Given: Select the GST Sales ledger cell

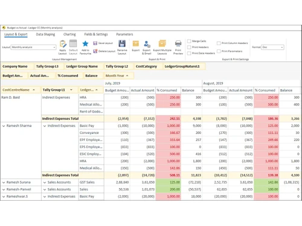Looking at the screenshot, I should point(91,183).
